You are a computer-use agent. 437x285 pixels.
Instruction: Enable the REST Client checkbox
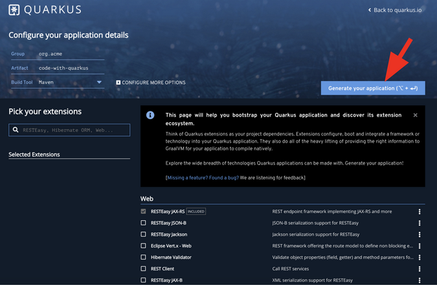tap(143, 269)
